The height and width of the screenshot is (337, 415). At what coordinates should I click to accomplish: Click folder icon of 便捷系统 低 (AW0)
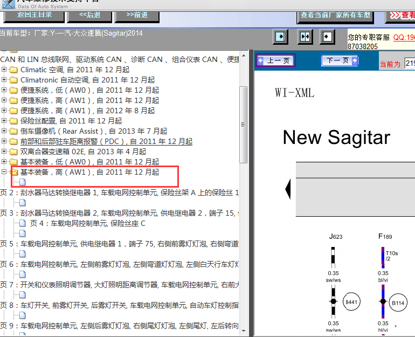click(x=13, y=90)
